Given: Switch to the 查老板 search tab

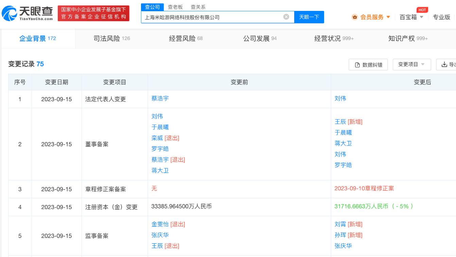Looking at the screenshot, I should (175, 7).
